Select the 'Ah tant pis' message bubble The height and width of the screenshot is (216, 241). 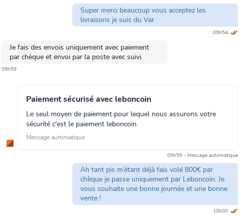pyautogui.click(x=155, y=184)
